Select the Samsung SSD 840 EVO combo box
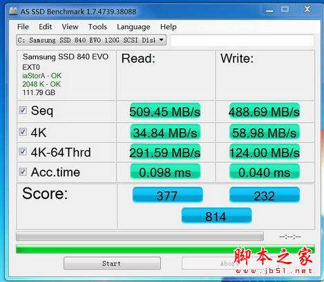Screen dimensions: 324x282 [91, 40]
